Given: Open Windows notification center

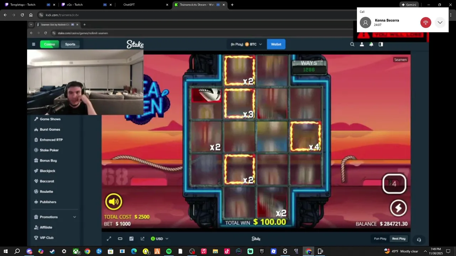Looking at the screenshot, I should (449, 251).
